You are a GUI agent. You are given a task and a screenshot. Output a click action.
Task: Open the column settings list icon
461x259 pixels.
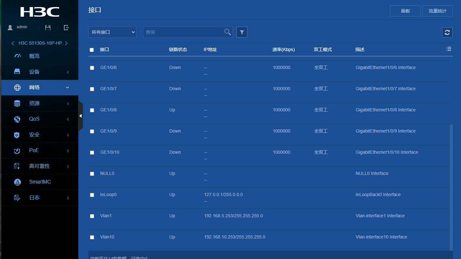pyautogui.click(x=449, y=49)
